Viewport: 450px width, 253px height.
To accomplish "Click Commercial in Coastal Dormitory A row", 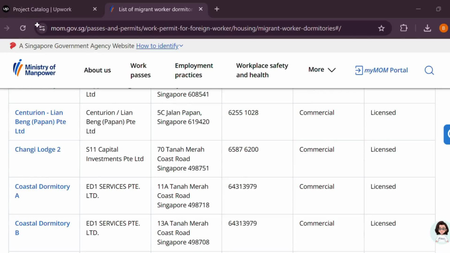I will [x=316, y=186].
